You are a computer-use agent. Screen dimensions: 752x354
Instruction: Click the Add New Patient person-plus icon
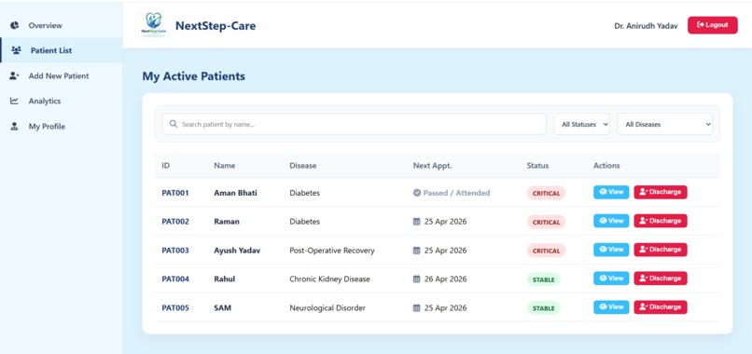point(14,75)
